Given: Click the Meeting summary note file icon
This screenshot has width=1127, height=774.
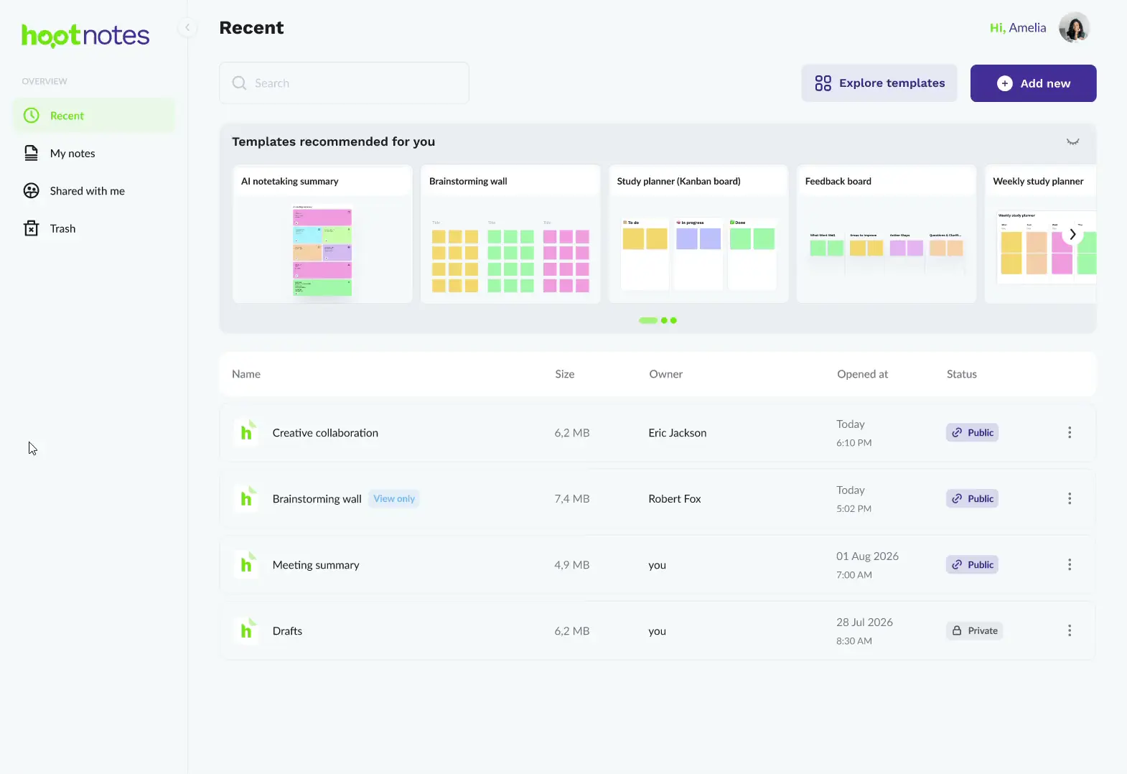Looking at the screenshot, I should click(246, 564).
